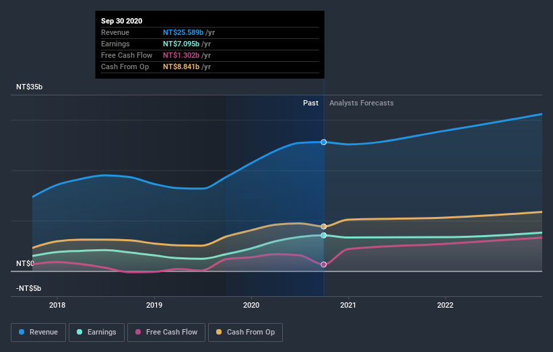Image resolution: width=553 pixels, height=352 pixels.
Task: Click the orange Cash From Op data point
Action: (x=324, y=226)
